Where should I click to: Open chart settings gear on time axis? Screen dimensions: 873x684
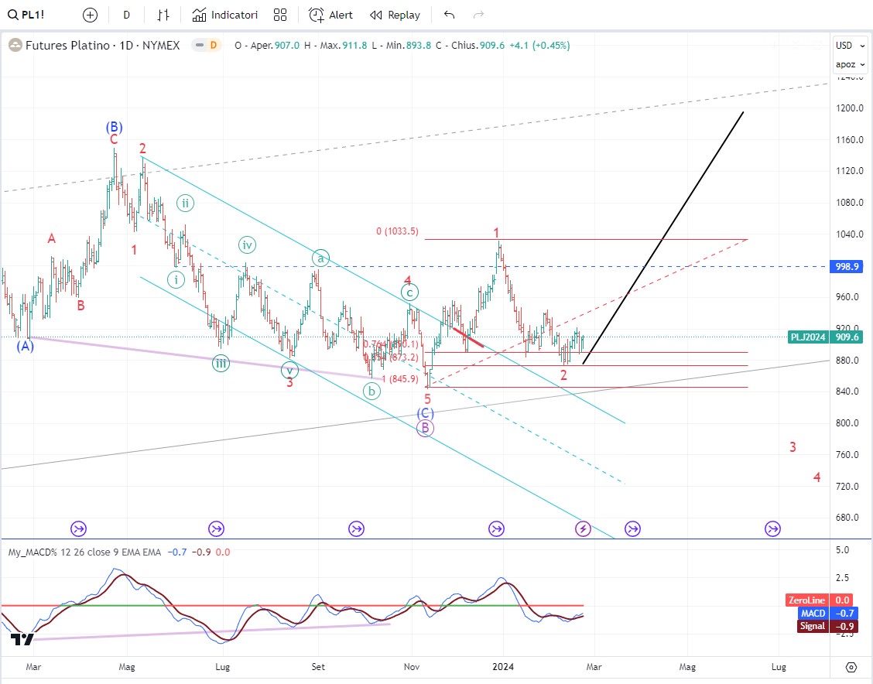coord(851,667)
